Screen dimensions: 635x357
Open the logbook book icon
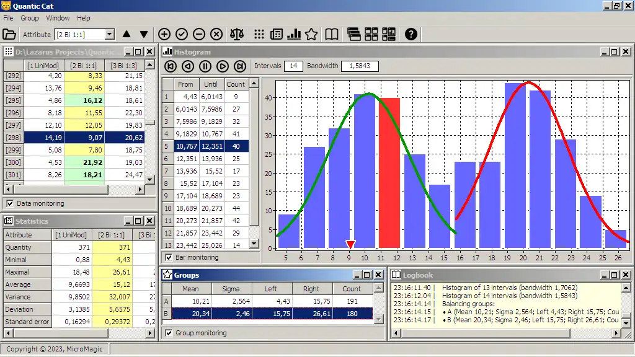tap(332, 35)
